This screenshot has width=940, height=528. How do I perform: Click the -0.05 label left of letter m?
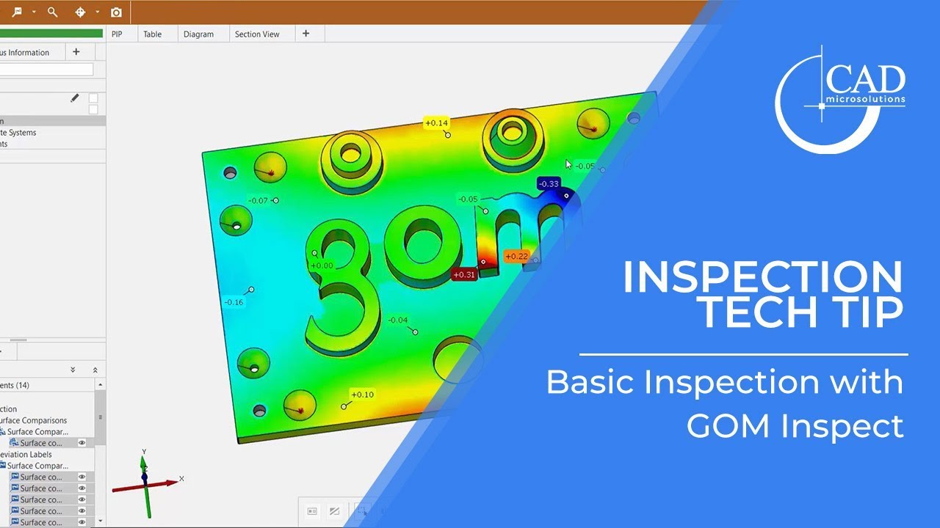pyautogui.click(x=468, y=199)
